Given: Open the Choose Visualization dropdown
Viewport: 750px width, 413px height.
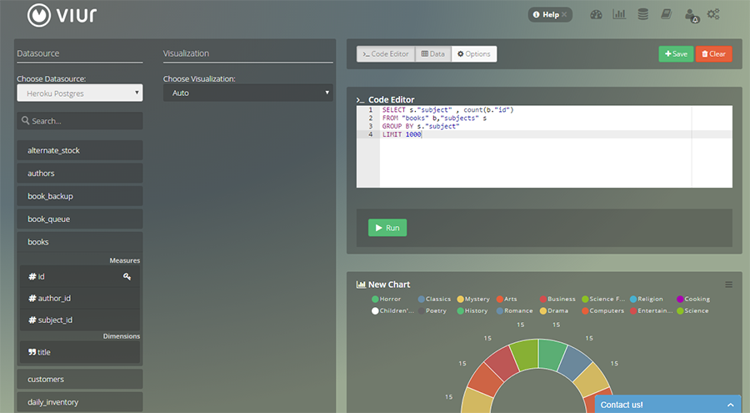Looking at the screenshot, I should point(247,93).
